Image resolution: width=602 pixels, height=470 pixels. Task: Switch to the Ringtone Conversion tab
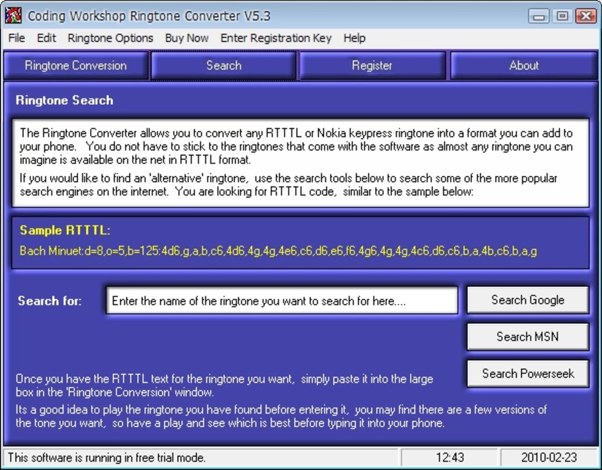click(76, 66)
